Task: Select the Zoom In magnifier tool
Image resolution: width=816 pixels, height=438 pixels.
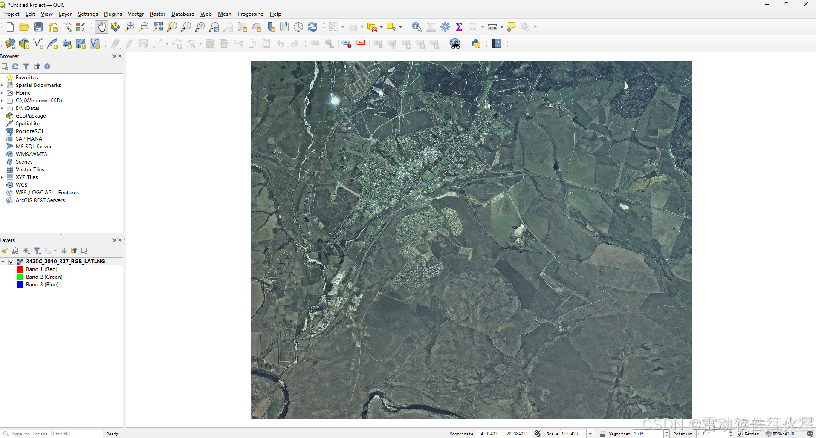Action: 130,27
